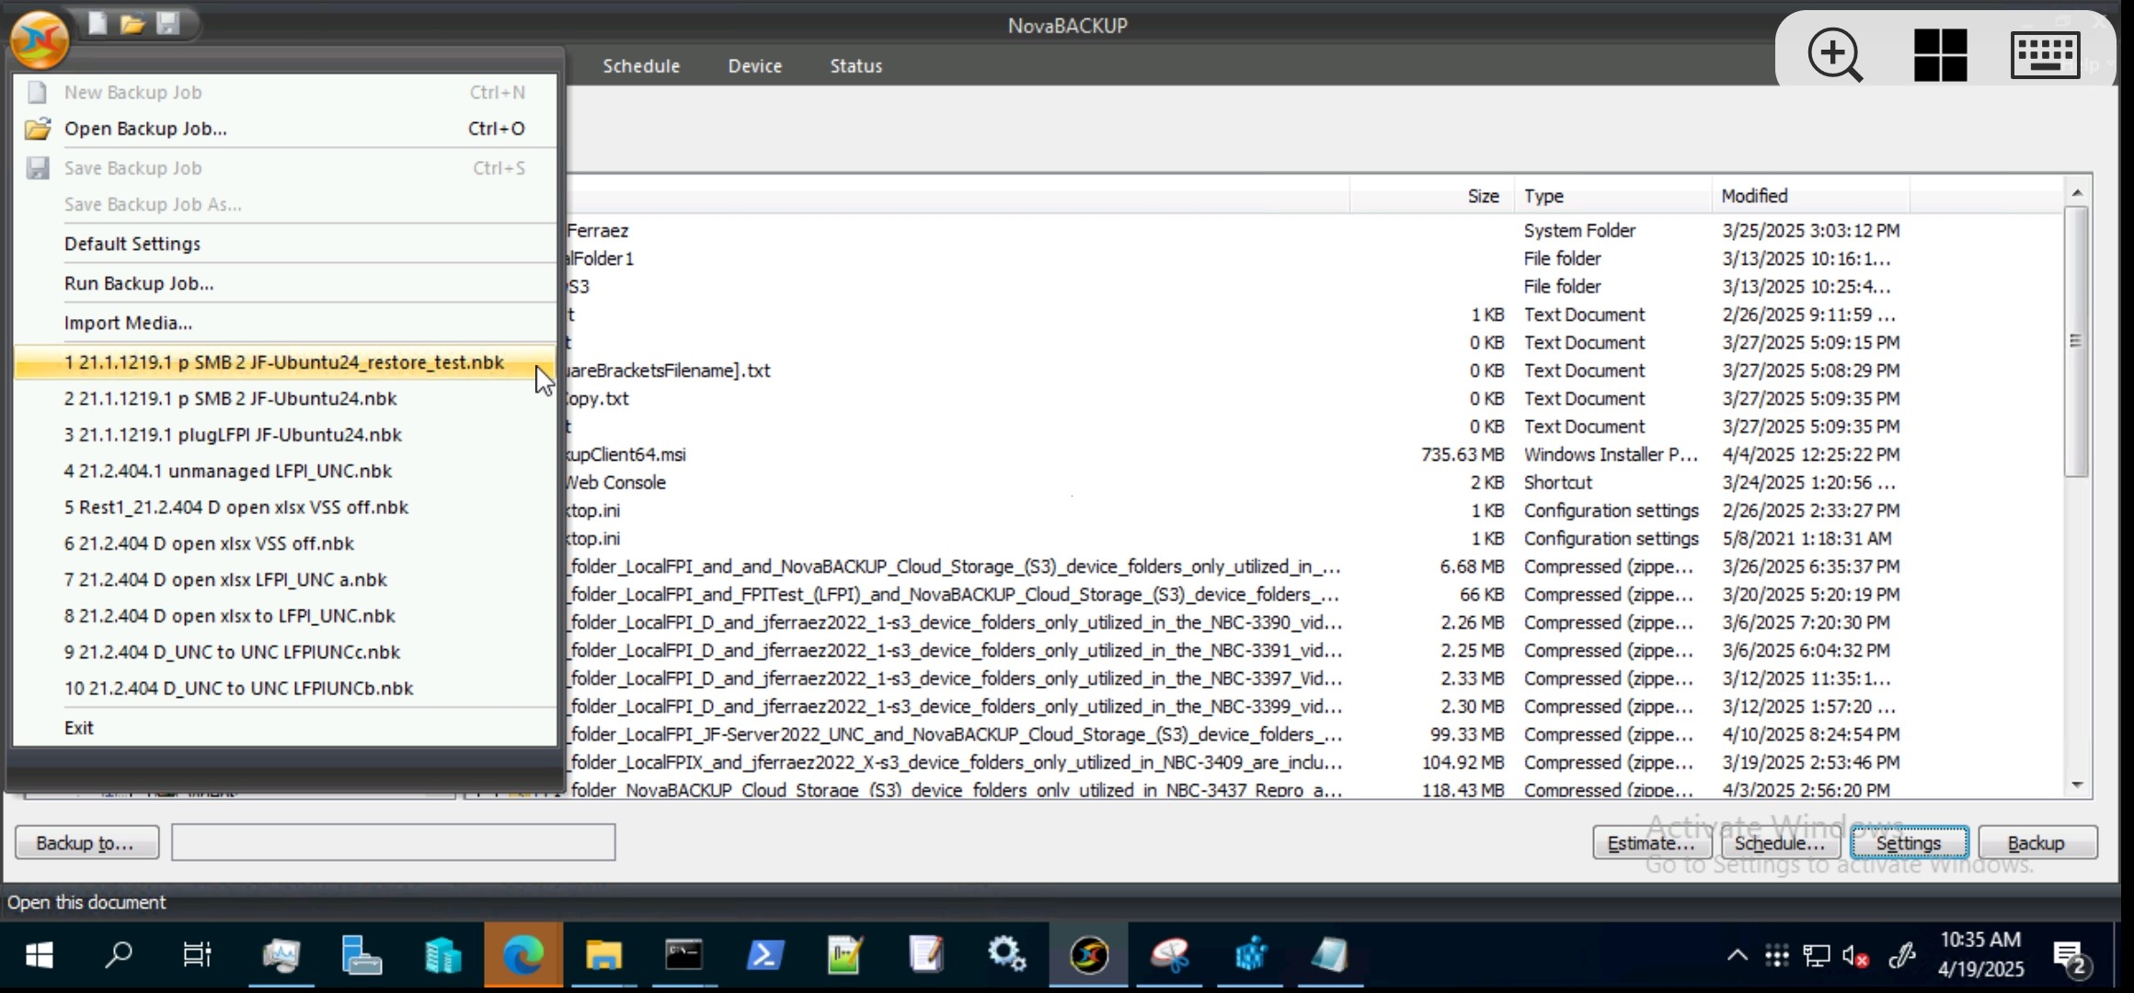Open Task View from the taskbar

197,955
